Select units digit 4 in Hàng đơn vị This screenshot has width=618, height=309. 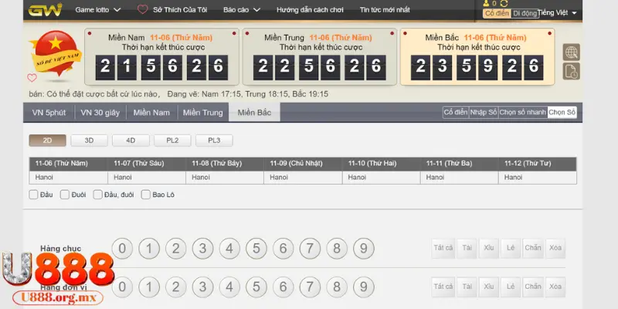[229, 287]
